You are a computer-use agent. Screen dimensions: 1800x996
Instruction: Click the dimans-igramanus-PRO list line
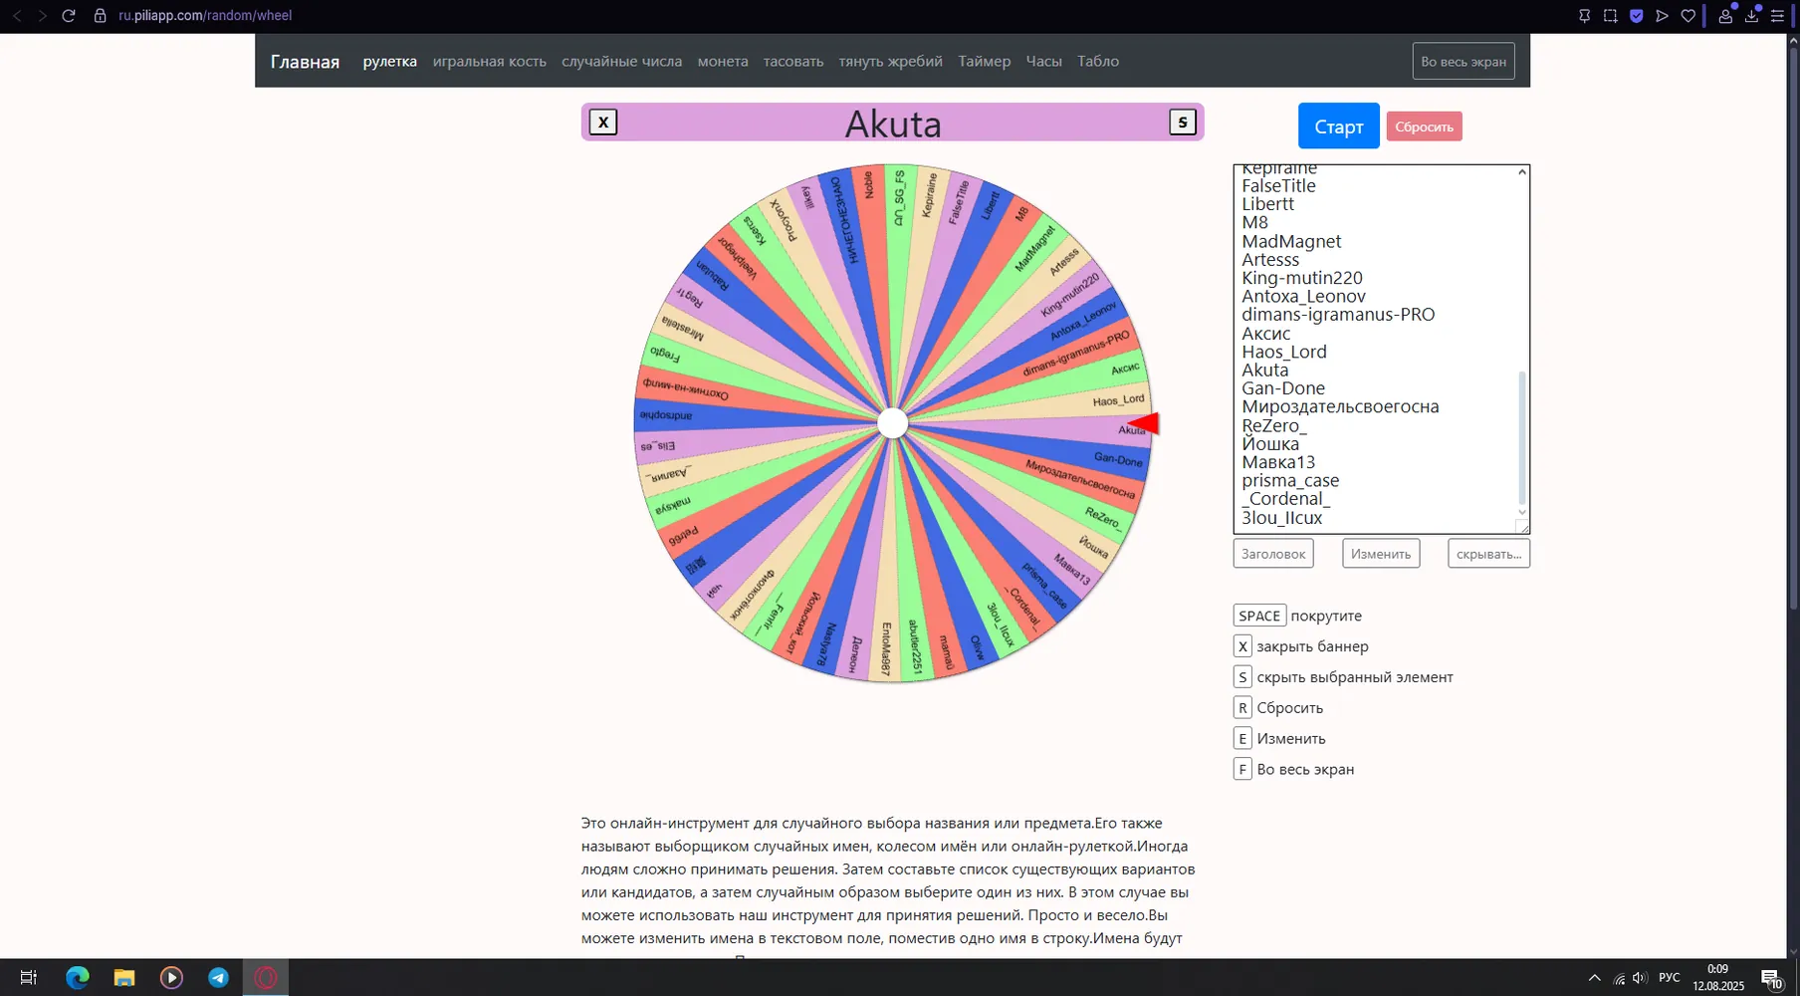(1338, 315)
